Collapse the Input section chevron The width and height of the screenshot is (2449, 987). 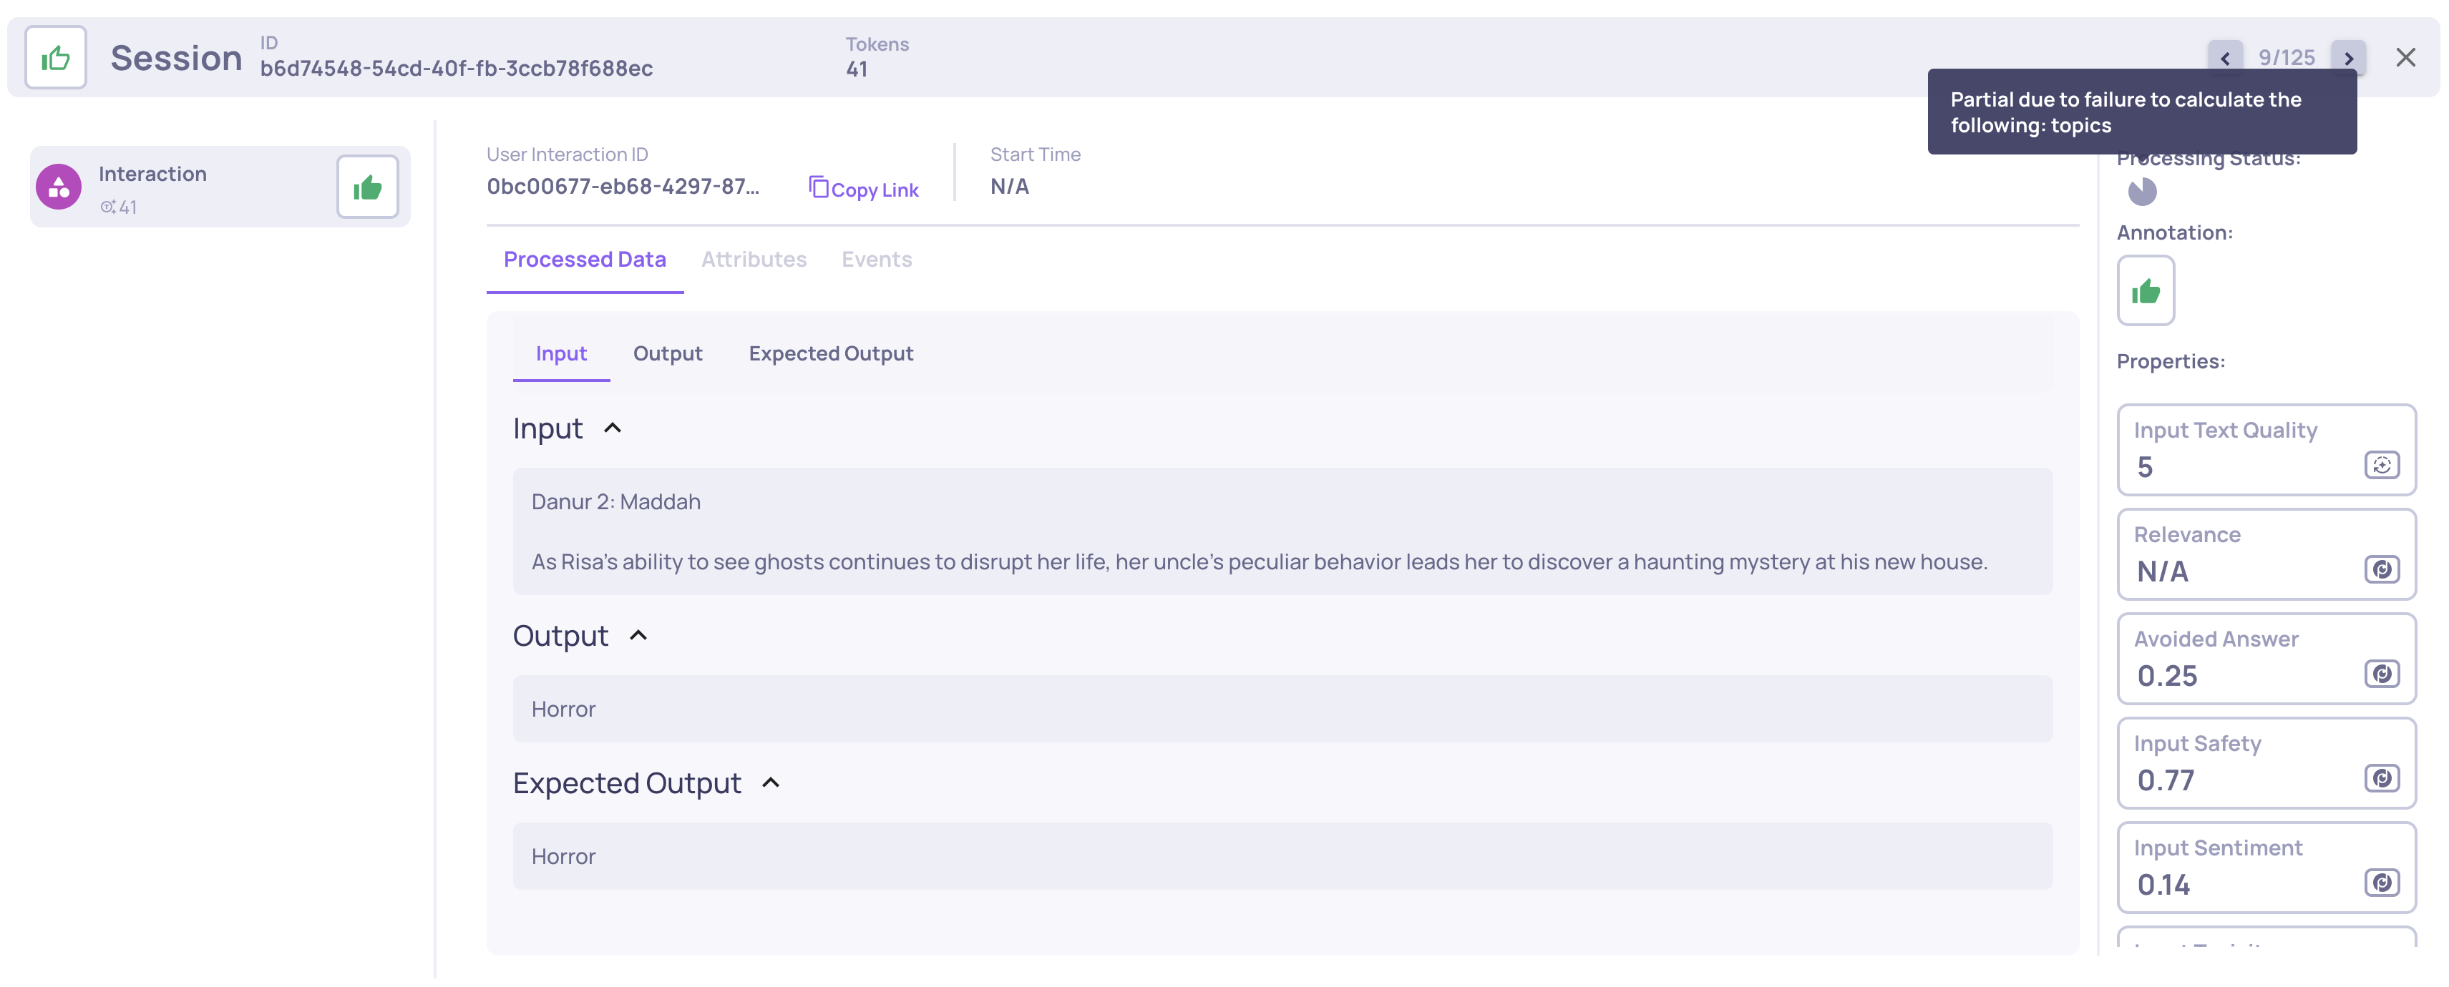(613, 428)
